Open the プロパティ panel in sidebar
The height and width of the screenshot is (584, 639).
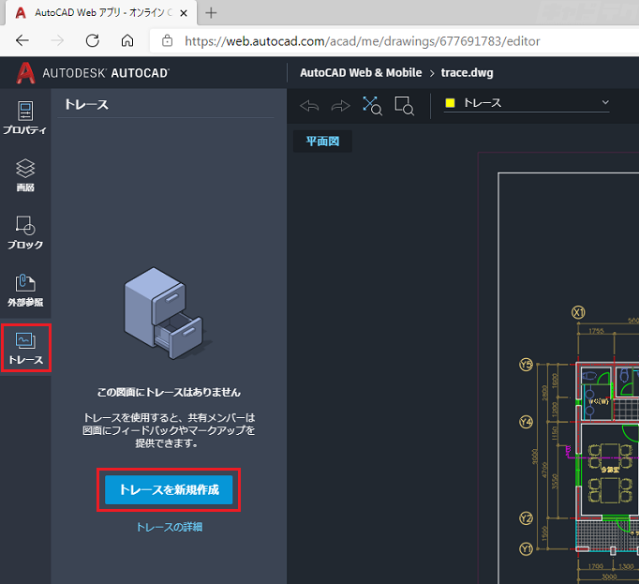[25, 117]
